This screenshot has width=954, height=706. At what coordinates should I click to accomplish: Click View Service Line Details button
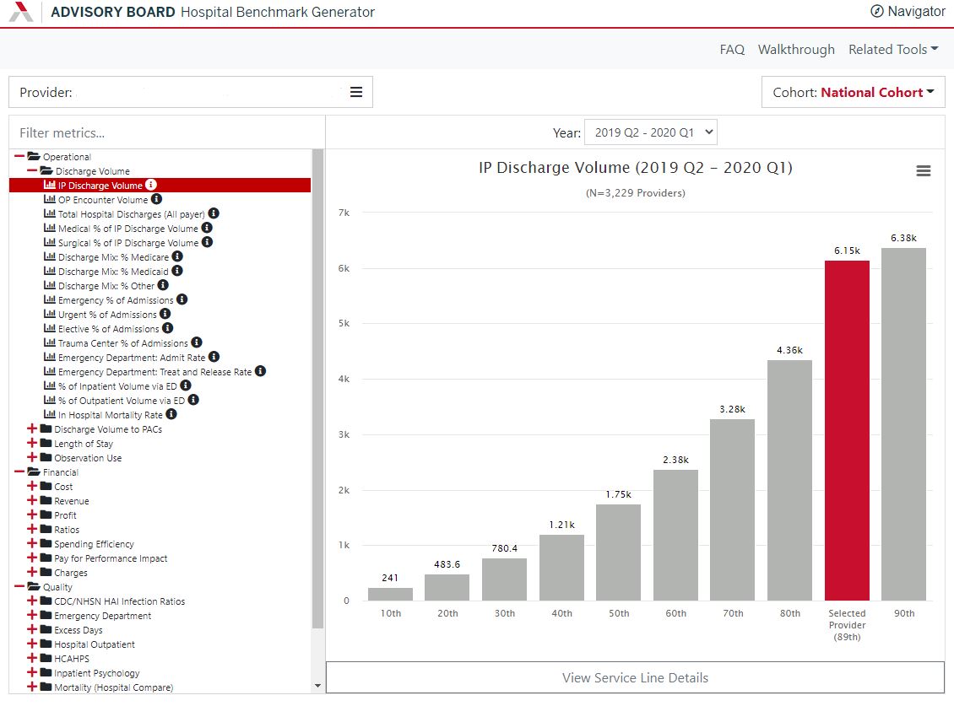[635, 678]
